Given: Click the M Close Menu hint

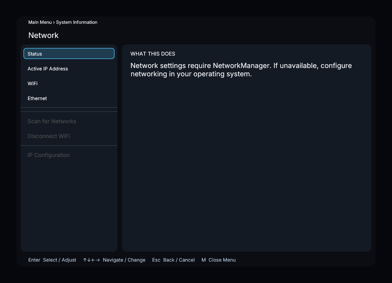Looking at the screenshot, I should [218, 260].
